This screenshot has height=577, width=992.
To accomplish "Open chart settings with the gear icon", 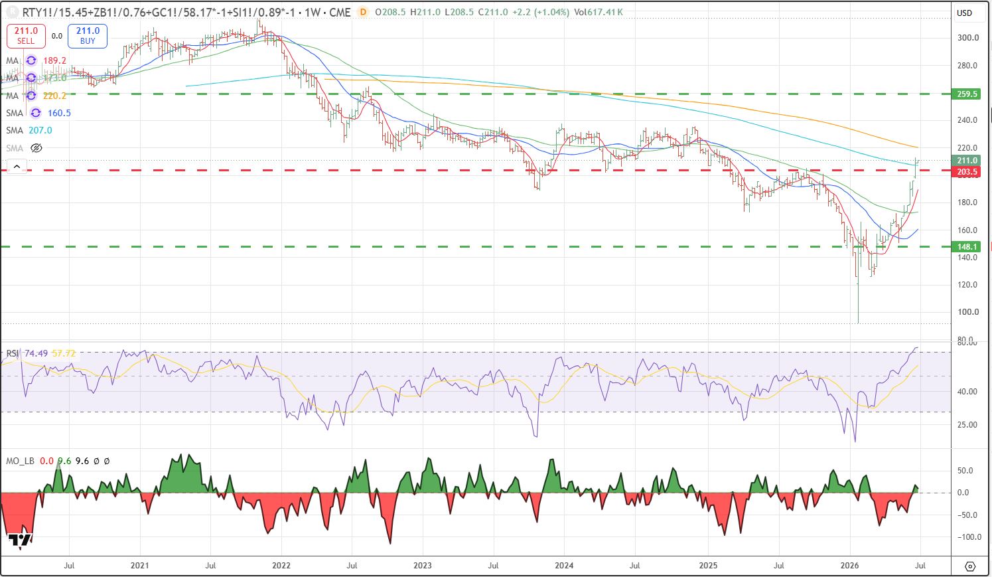I will (x=970, y=566).
